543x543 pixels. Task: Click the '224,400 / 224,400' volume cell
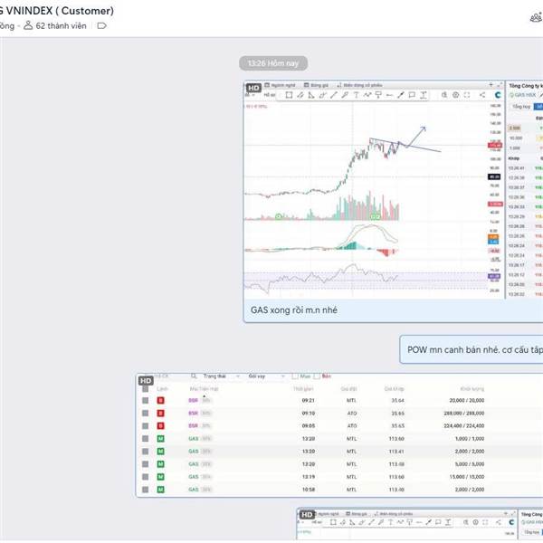(464, 426)
